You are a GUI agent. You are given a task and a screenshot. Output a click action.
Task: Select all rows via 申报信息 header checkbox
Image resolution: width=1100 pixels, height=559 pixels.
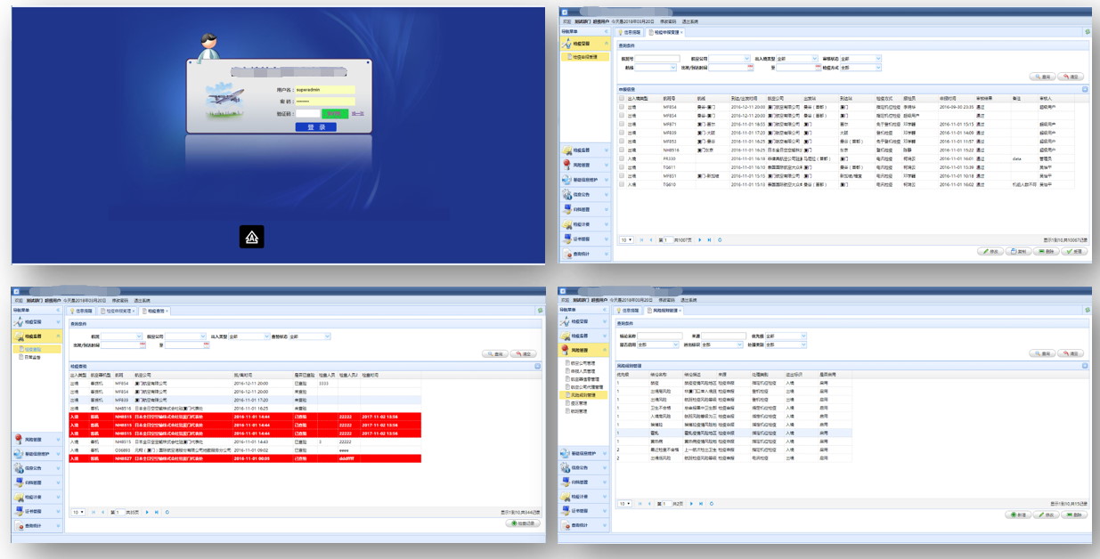coord(622,98)
